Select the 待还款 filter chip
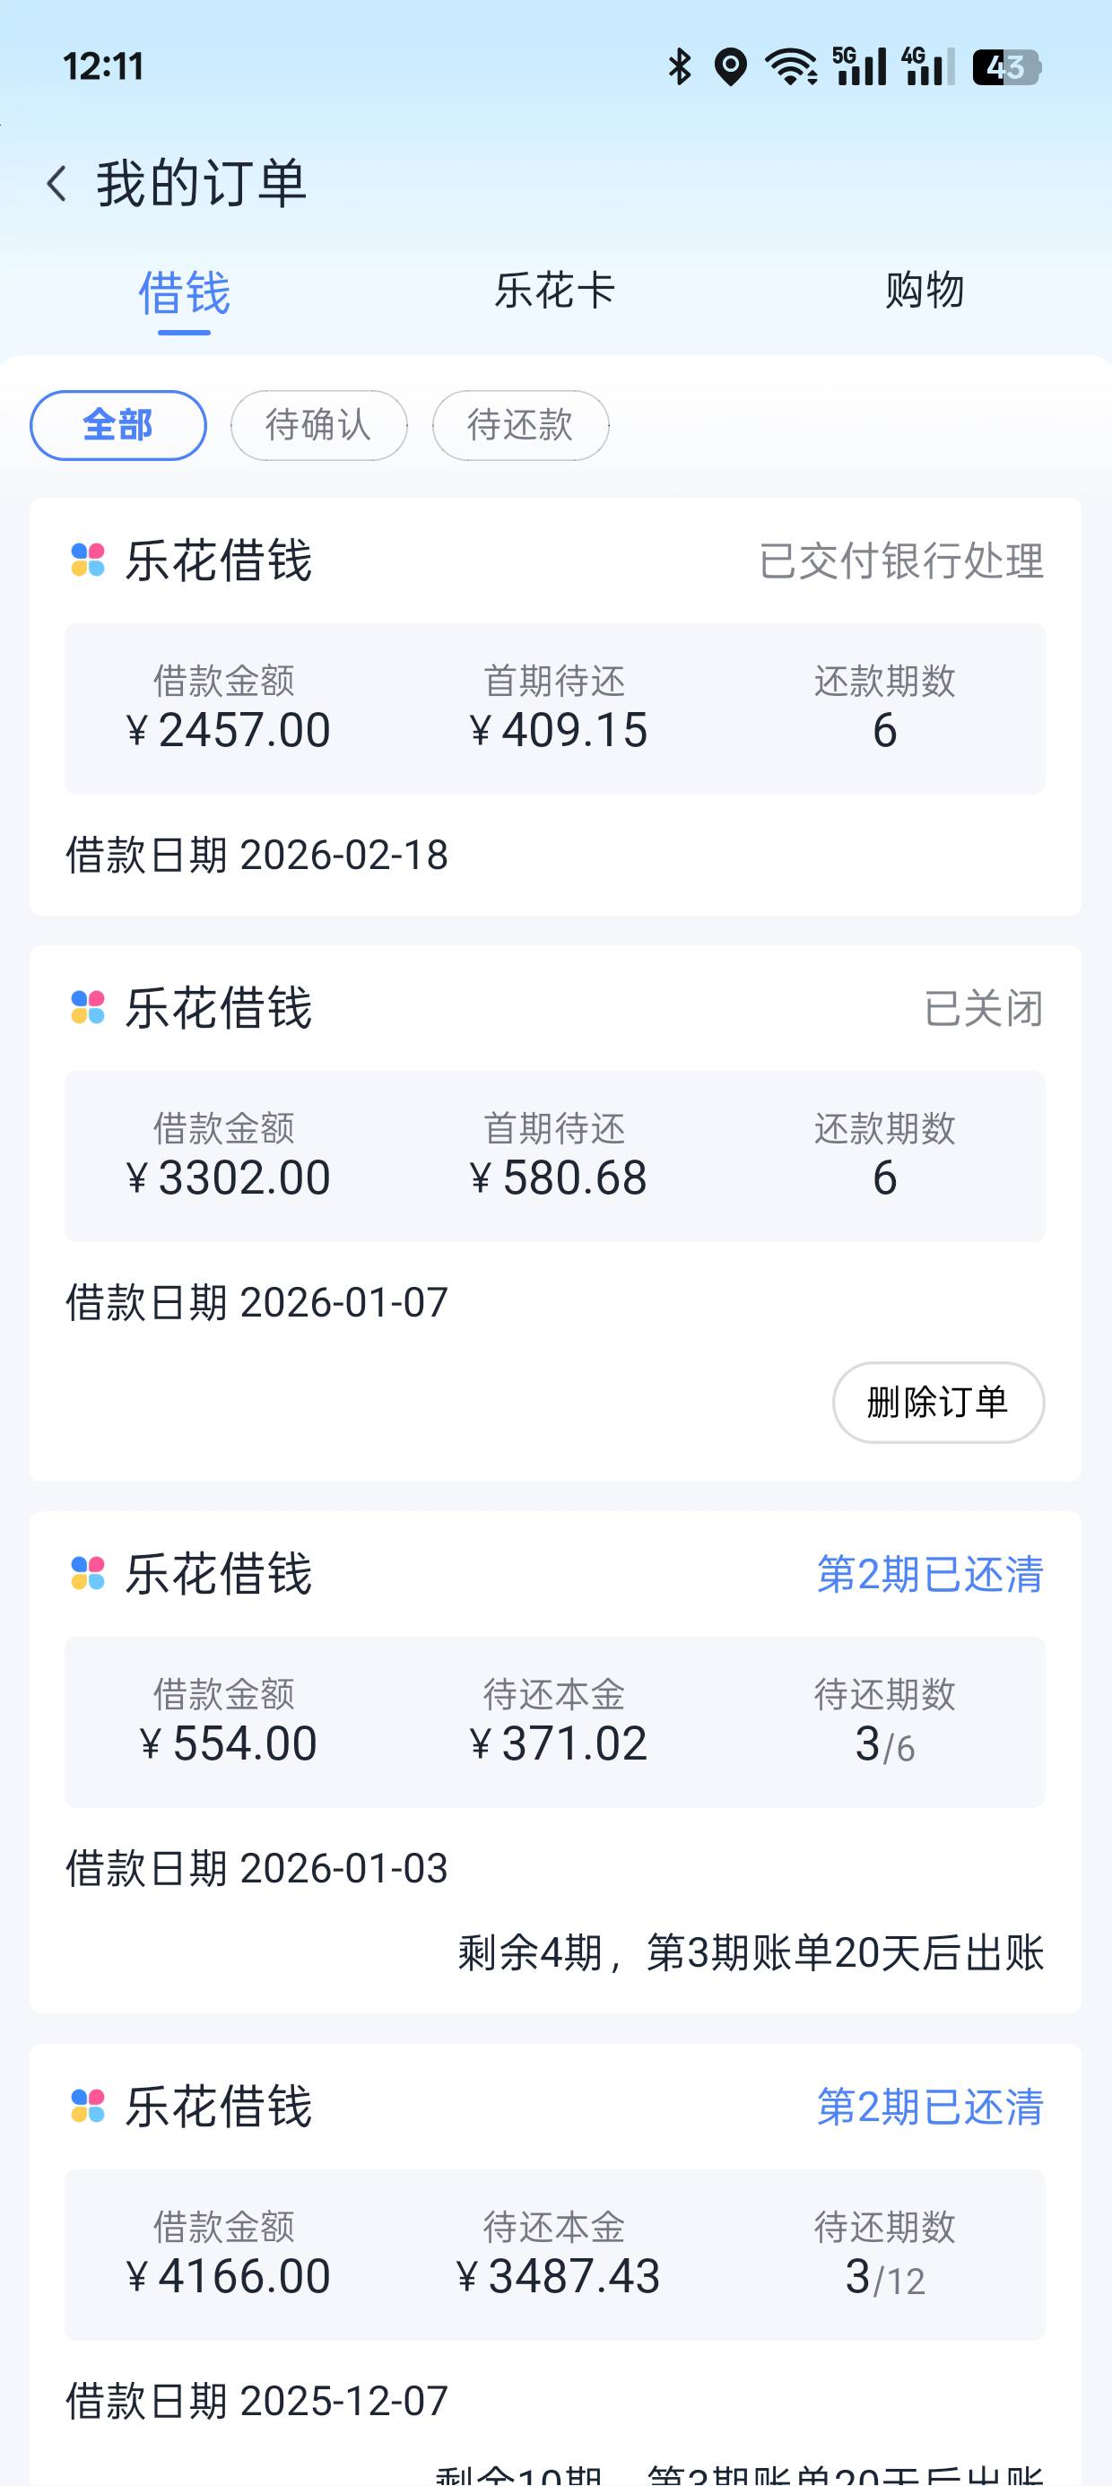This screenshot has height=2486, width=1112. pos(520,424)
